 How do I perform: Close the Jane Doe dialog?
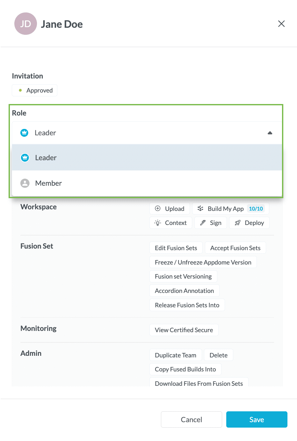[281, 24]
